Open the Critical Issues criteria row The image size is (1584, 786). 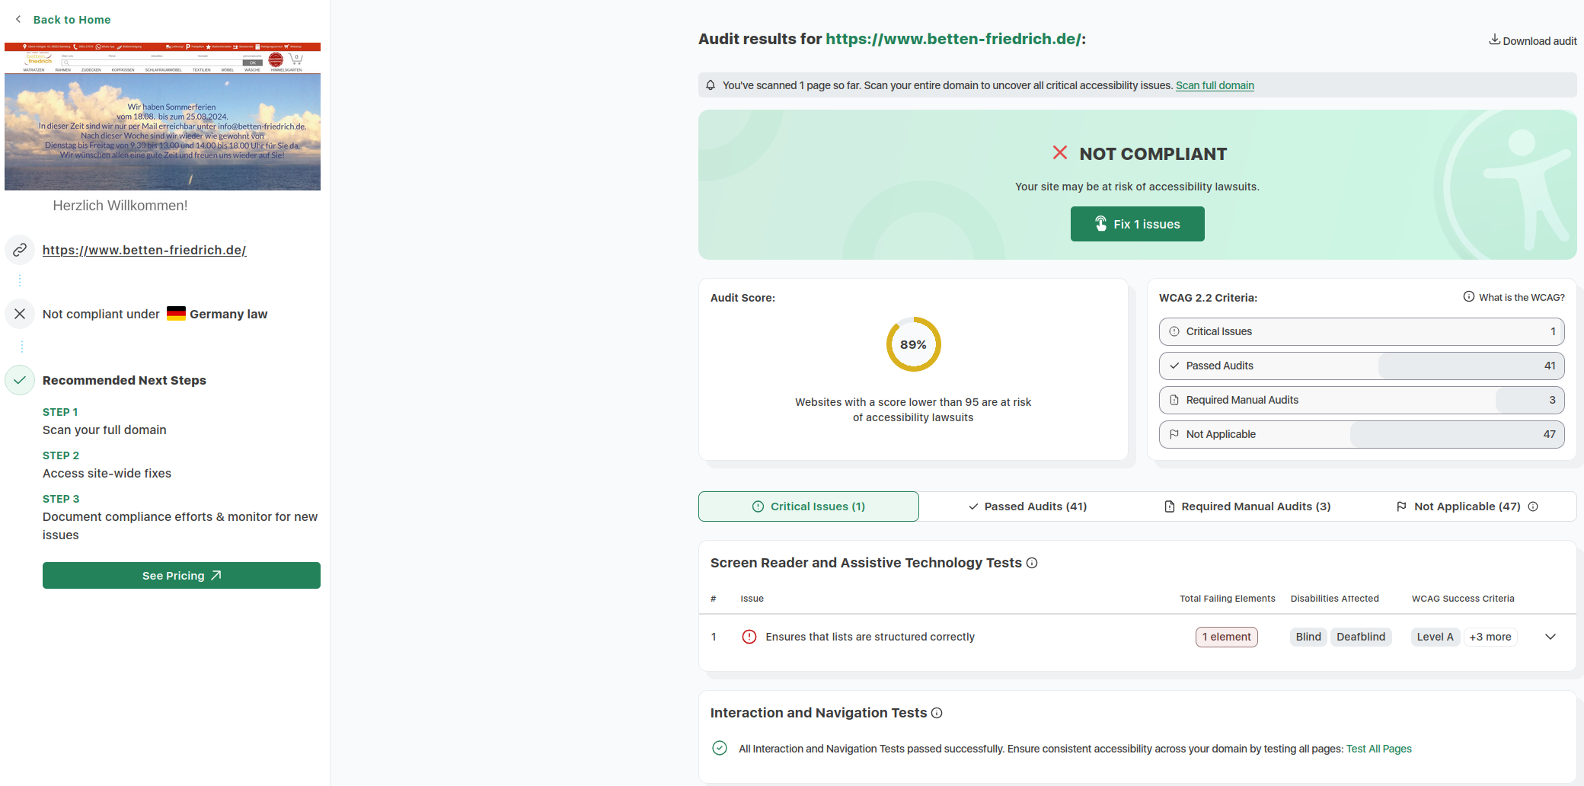(x=1361, y=331)
